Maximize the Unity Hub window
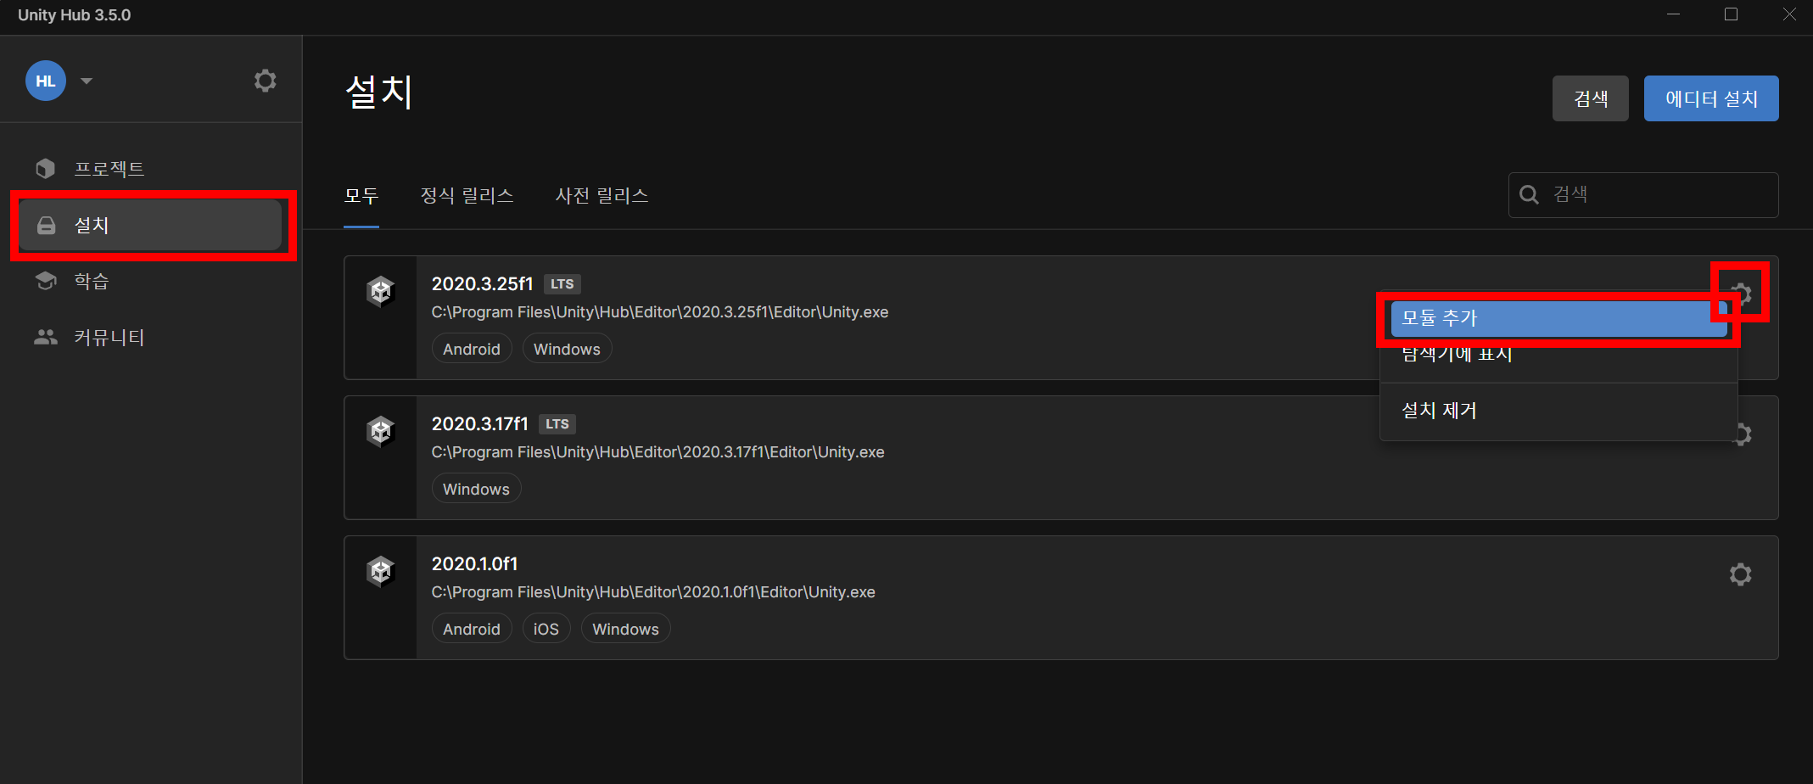The image size is (1813, 784). [1731, 14]
